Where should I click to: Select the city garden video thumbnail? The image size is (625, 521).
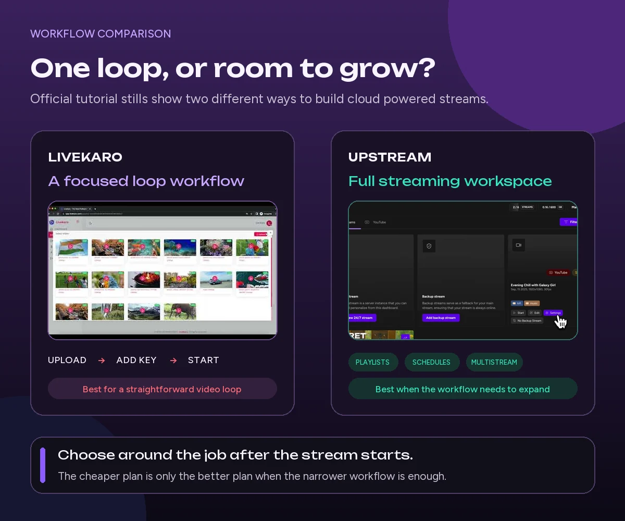pos(180,279)
